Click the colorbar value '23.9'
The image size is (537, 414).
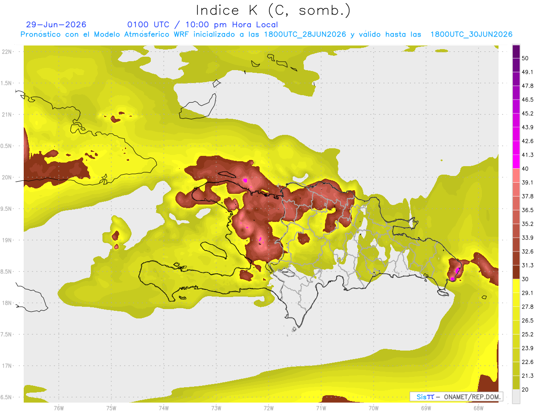(528, 348)
